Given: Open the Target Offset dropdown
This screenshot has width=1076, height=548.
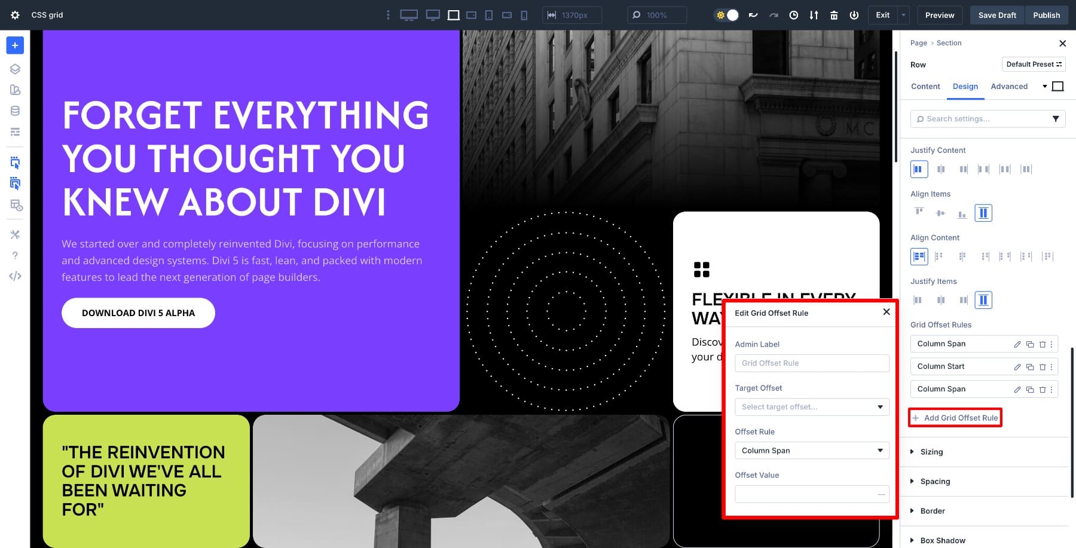Looking at the screenshot, I should point(812,407).
